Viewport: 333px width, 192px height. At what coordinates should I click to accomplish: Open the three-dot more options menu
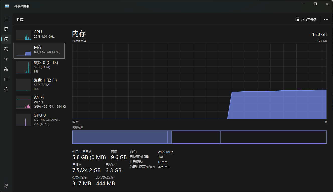coord(326,20)
